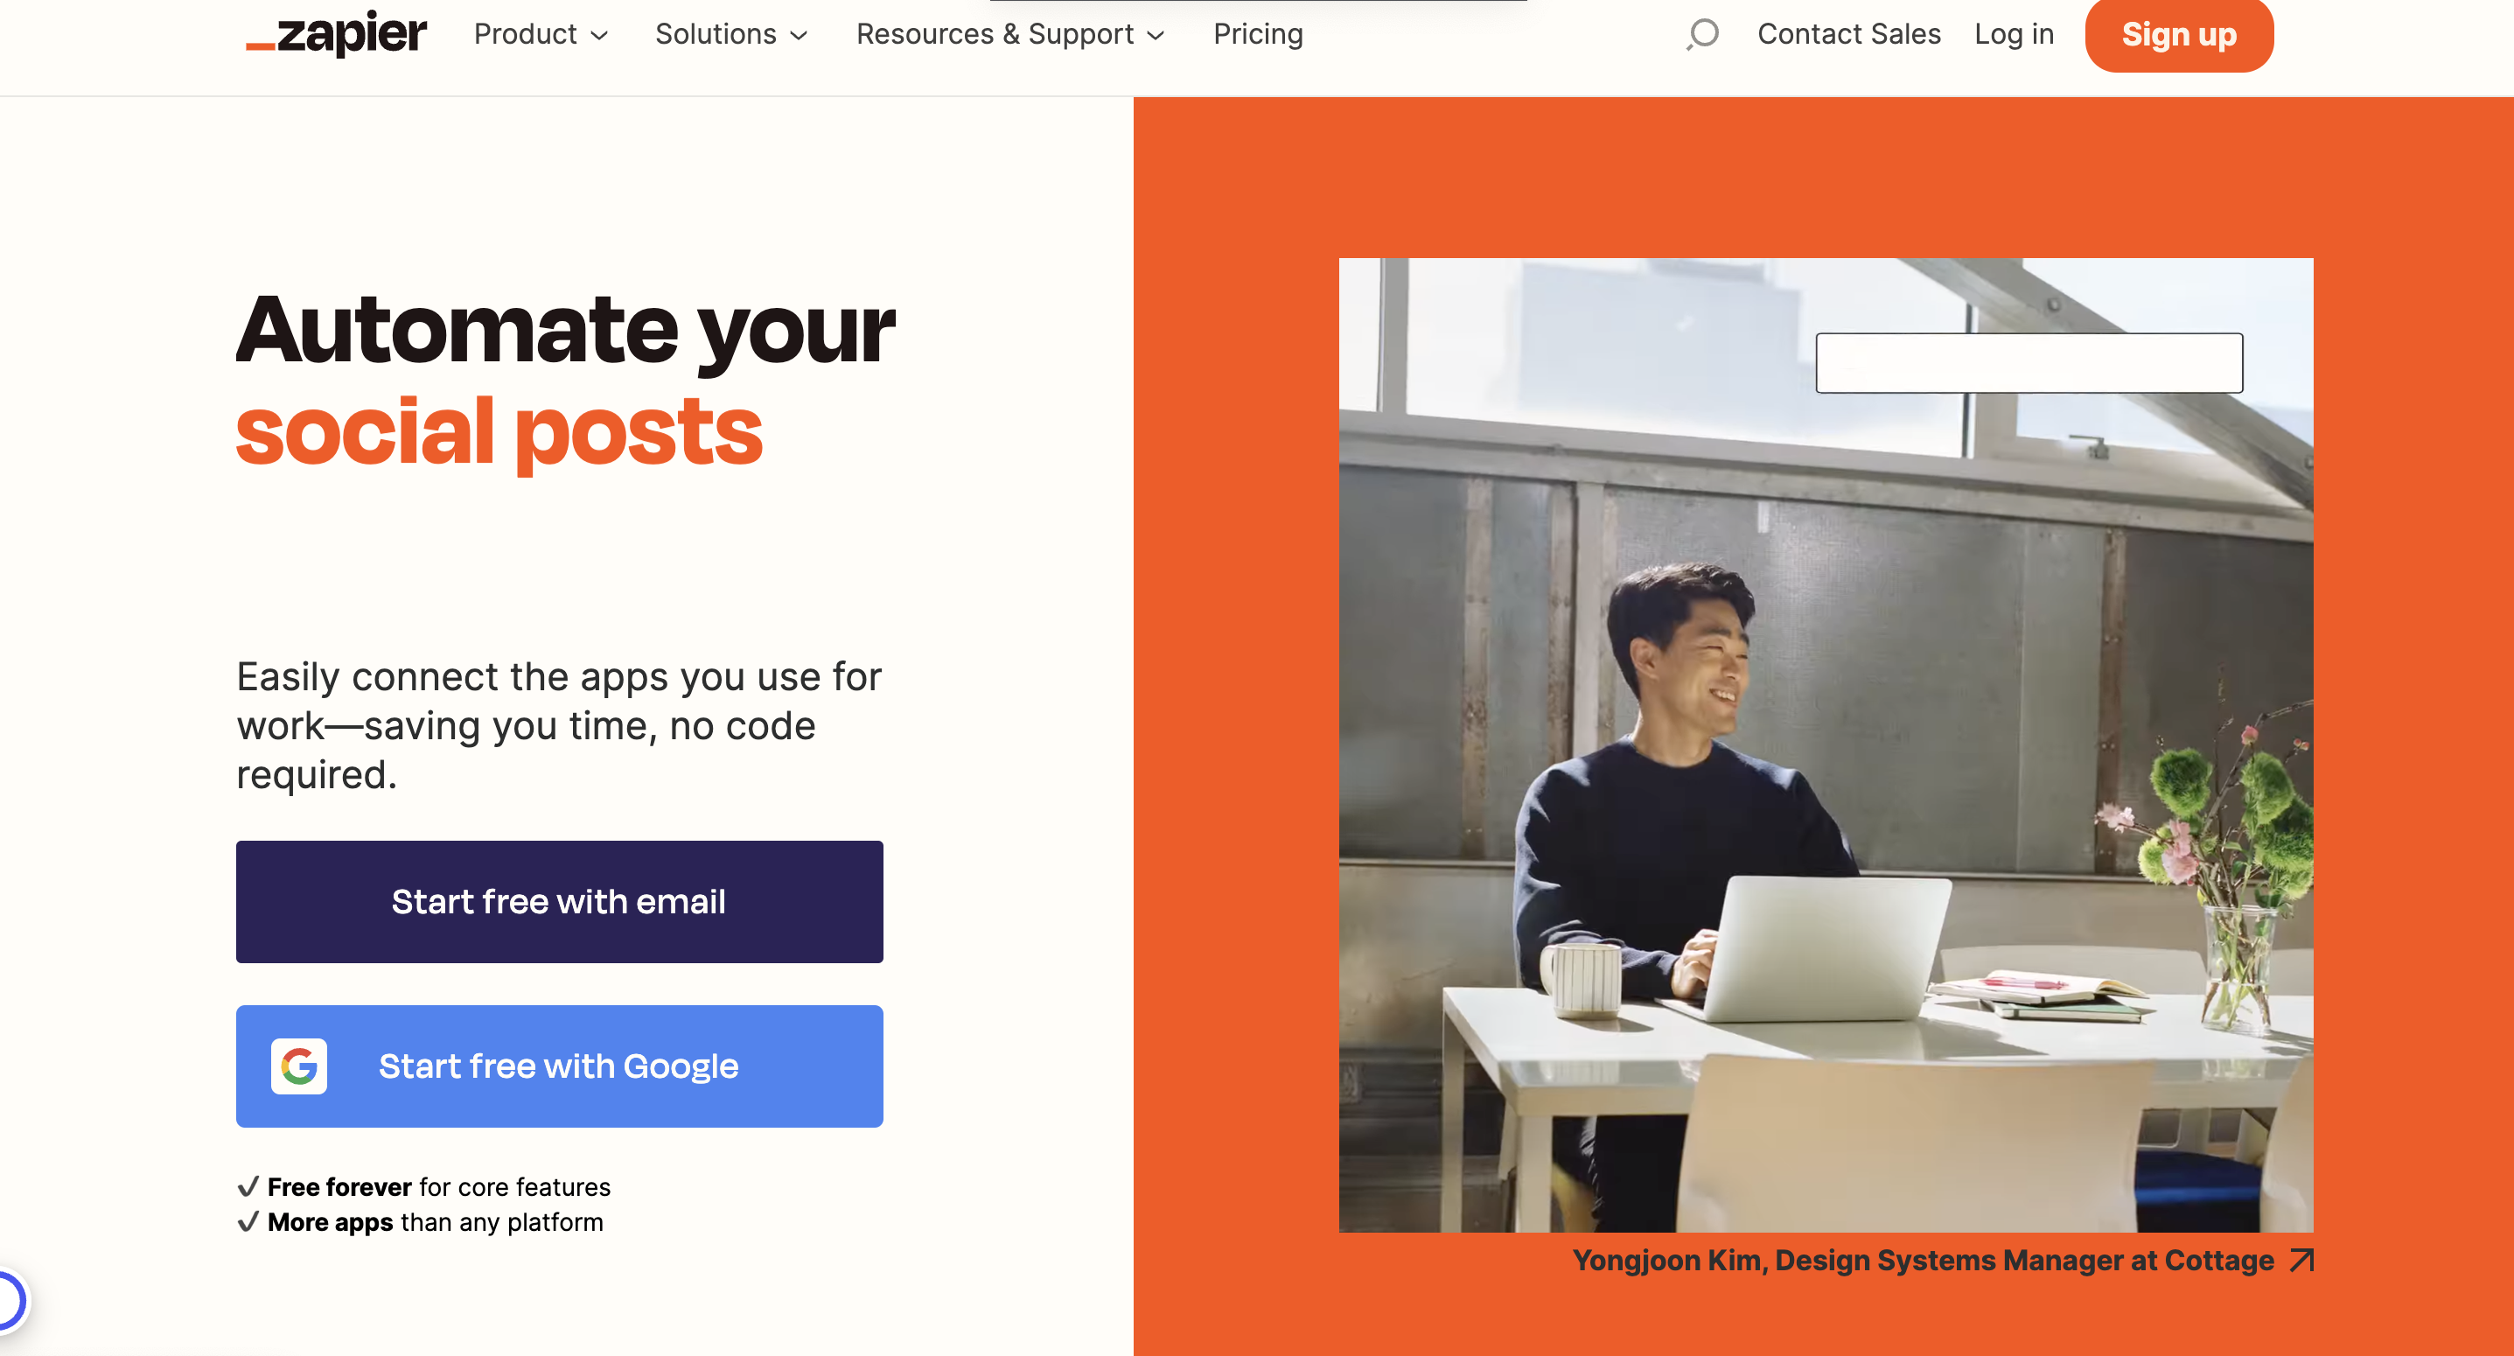The height and width of the screenshot is (1356, 2514).
Task: Click the Sign up button
Action: point(2179,35)
